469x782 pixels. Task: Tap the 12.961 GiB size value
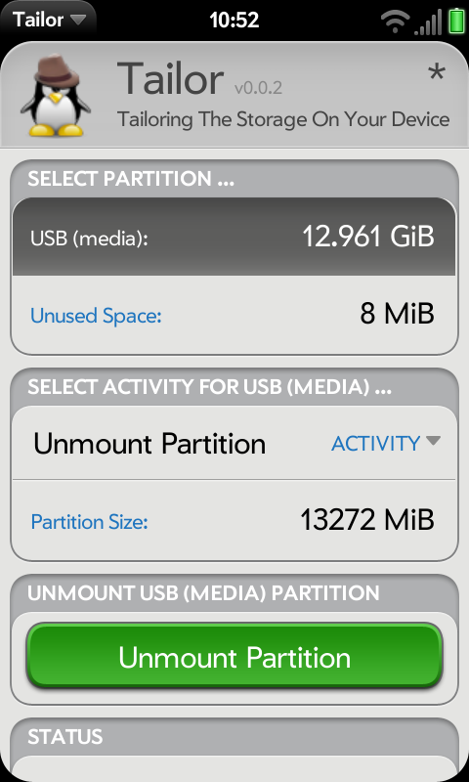point(368,237)
